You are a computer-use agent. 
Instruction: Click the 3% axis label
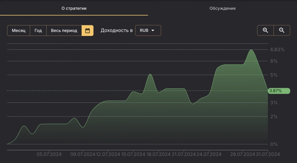(x=274, y=103)
